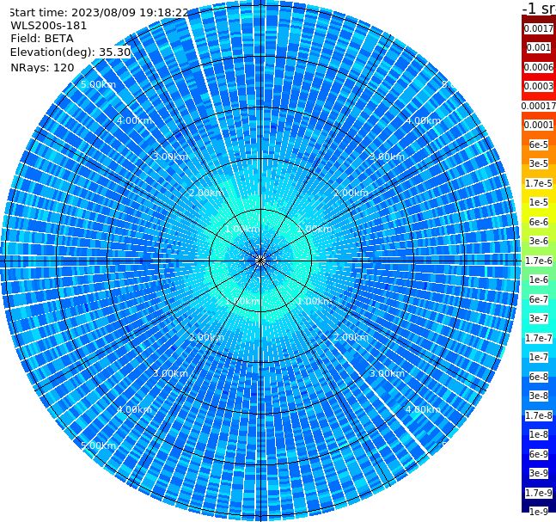Click the 0.0006 colorbar tick label
Viewport: 556px width, 522px height.
coord(539,67)
